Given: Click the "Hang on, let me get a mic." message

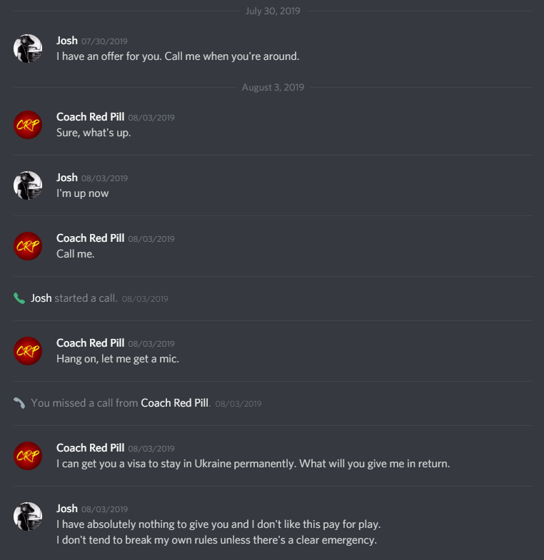Looking at the screenshot, I should [118, 358].
